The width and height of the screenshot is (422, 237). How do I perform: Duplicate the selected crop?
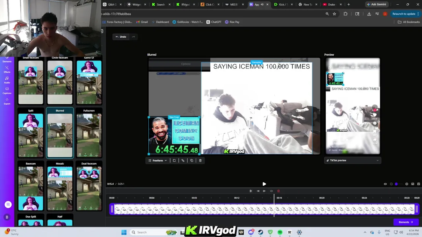[x=192, y=161]
